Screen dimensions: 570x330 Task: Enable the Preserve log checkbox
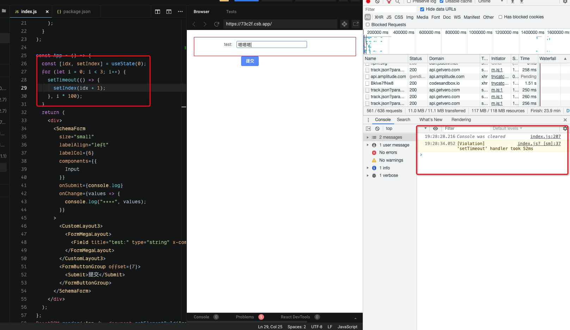pos(409,1)
